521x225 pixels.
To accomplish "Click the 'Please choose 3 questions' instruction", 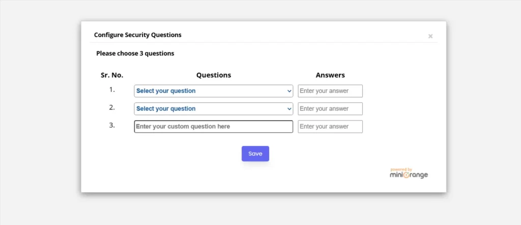I will point(135,53).
